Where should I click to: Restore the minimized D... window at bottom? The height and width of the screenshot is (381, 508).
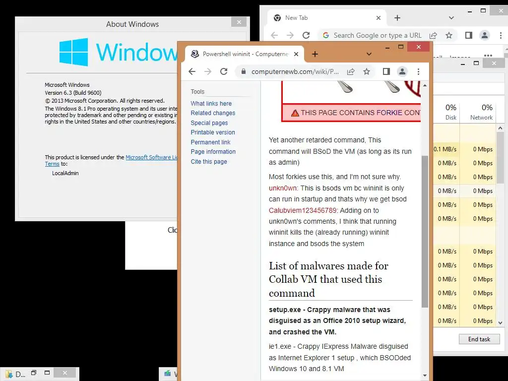(34, 373)
